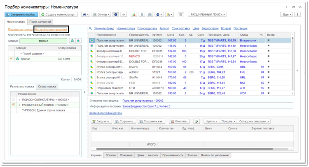This screenshot has height=167, width=309.
Task: Select the Номенклатура tab
Action: tap(16, 22)
